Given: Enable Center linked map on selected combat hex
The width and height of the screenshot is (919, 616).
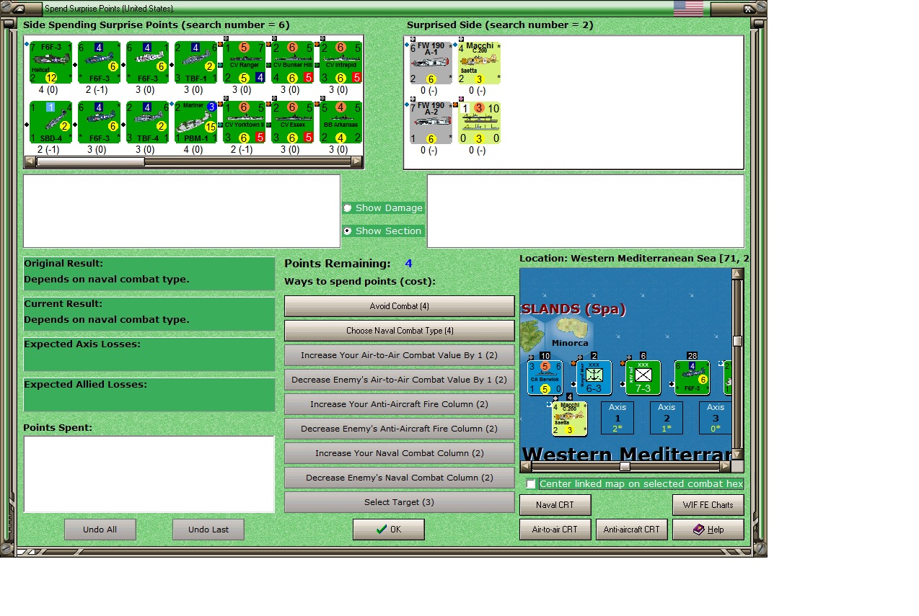Looking at the screenshot, I should 531,484.
